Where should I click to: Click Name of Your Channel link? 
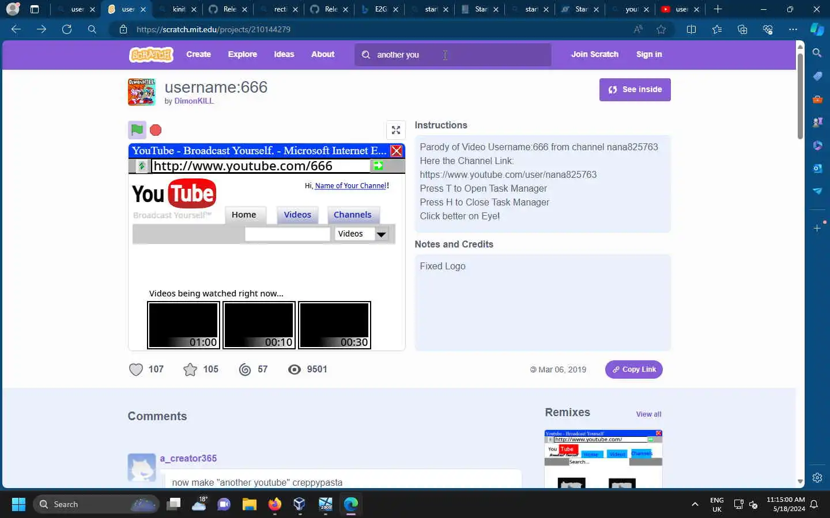point(350,186)
